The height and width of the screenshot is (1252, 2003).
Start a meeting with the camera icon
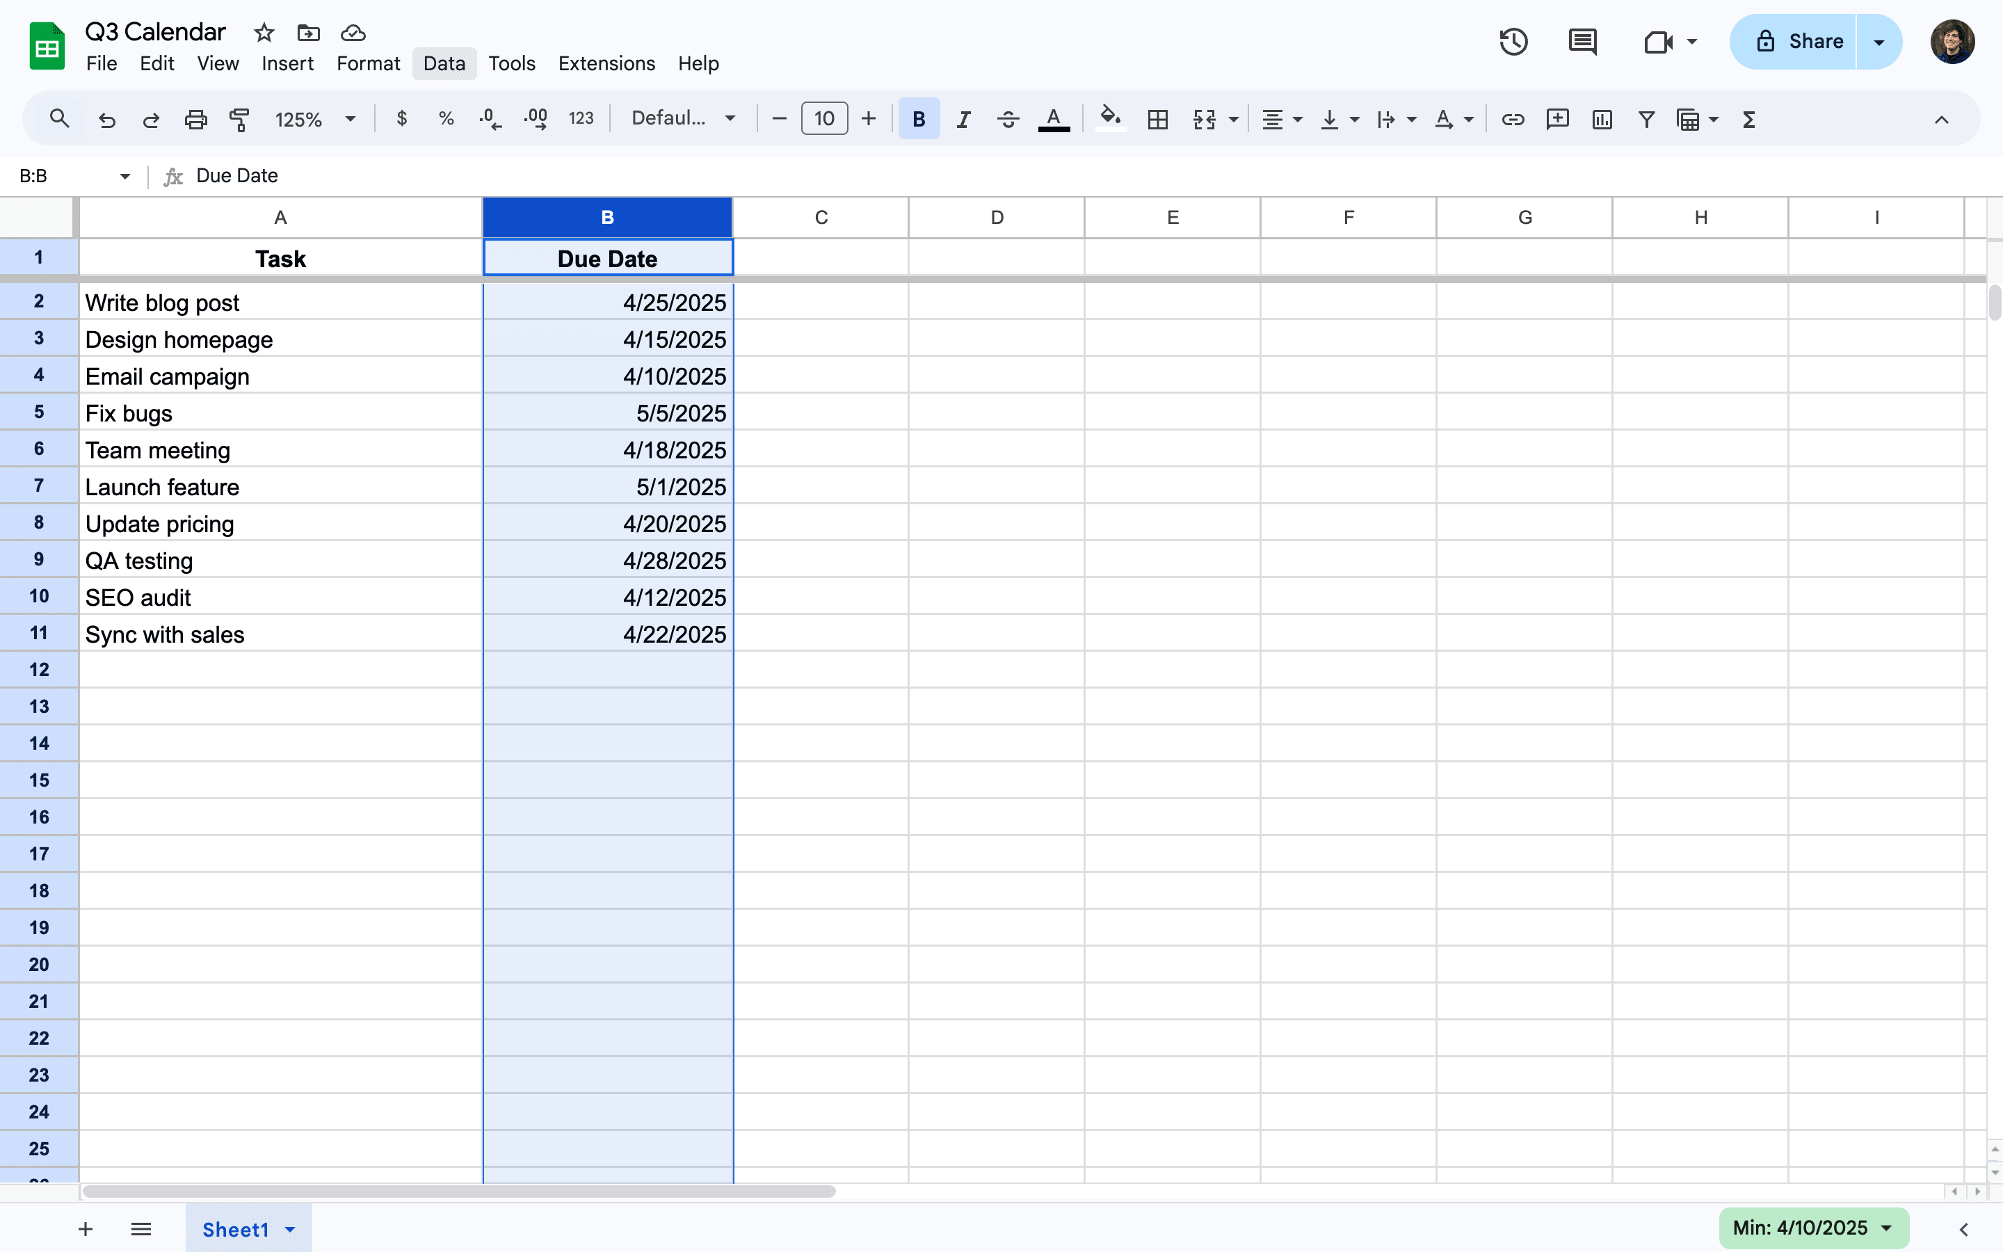(1658, 42)
